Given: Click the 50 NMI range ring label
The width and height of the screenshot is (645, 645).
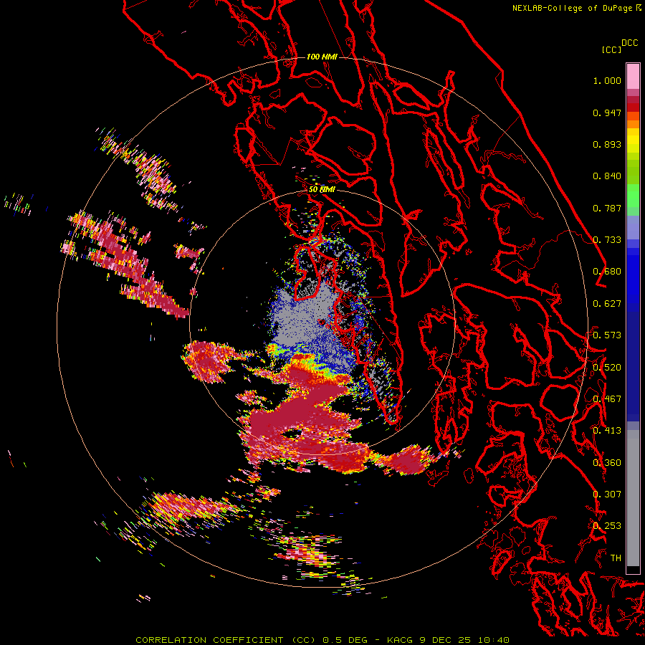Looking at the screenshot, I should click(x=322, y=189).
